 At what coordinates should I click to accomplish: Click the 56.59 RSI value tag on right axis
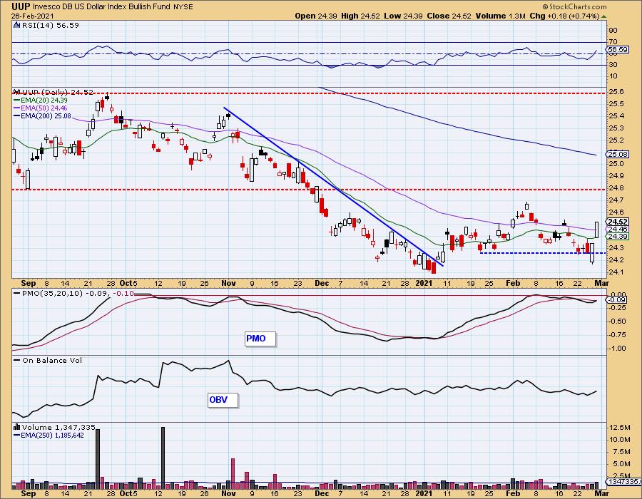click(618, 49)
